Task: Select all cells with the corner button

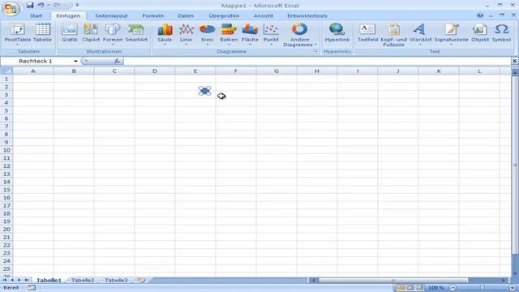Action: (6, 71)
